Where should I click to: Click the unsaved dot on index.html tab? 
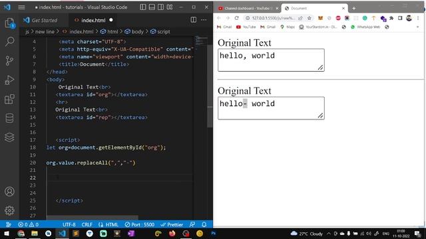coord(111,20)
